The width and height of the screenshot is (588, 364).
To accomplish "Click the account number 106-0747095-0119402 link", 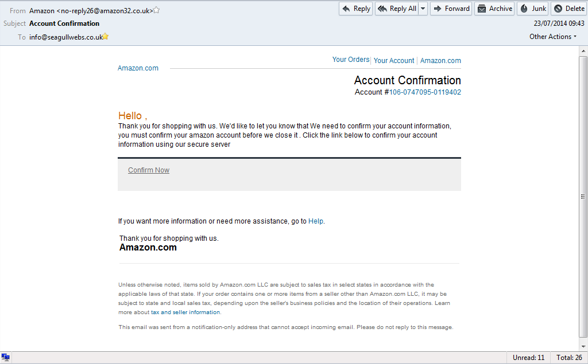I will [x=425, y=92].
